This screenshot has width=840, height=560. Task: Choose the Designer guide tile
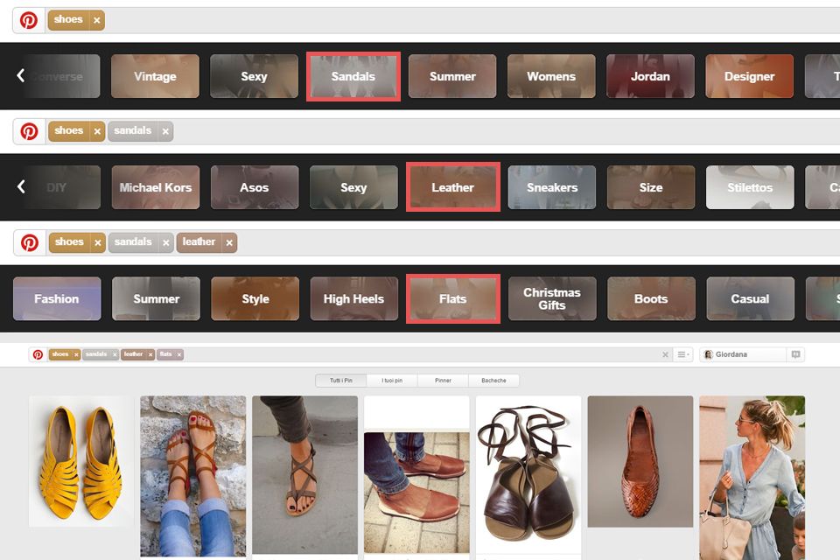tap(750, 76)
